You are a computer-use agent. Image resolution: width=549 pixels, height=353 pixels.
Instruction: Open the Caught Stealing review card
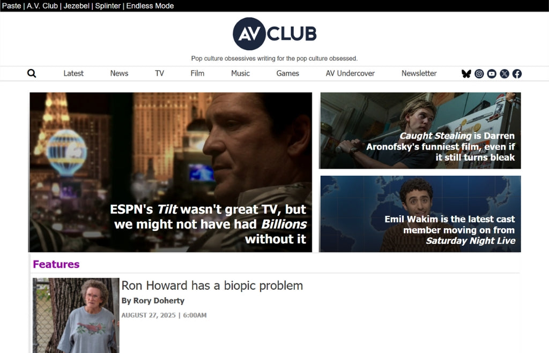[x=420, y=131]
